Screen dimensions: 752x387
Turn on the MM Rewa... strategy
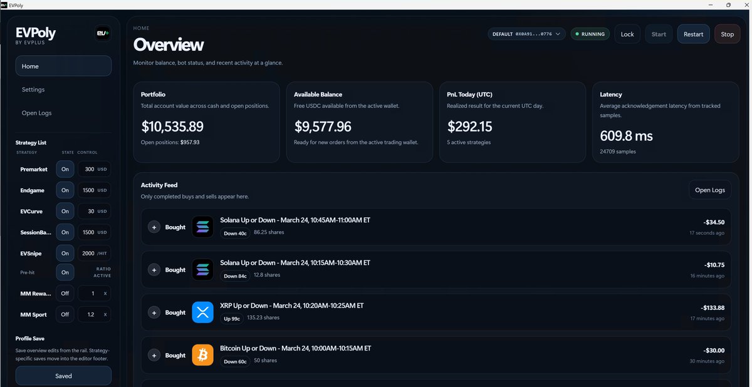65,293
